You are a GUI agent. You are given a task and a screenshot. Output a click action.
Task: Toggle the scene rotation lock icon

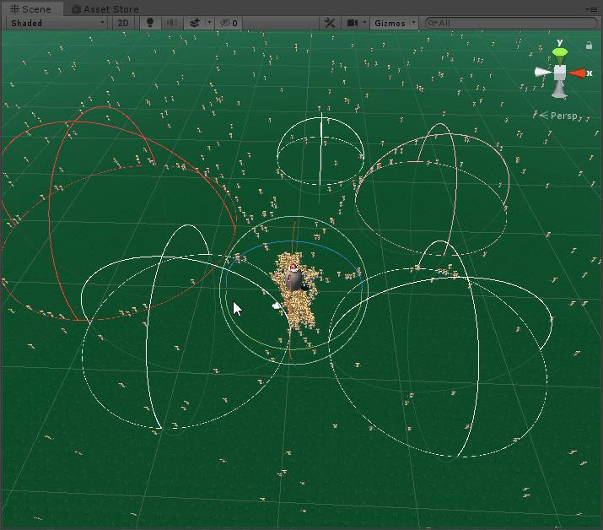[589, 46]
